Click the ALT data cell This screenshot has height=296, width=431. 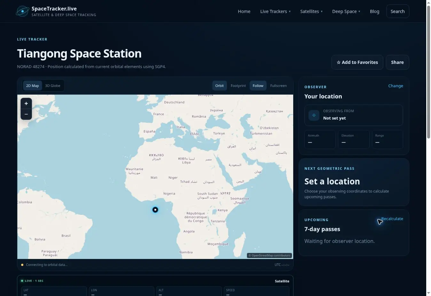tap(189, 291)
